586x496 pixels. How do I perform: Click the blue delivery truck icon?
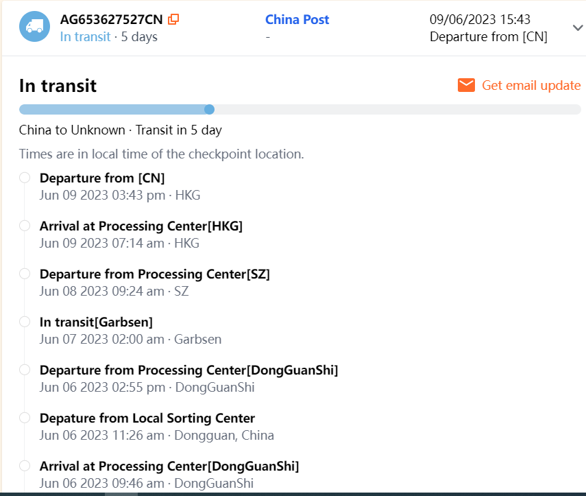click(34, 27)
